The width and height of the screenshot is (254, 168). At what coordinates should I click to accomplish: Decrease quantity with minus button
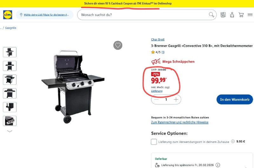coord(156,99)
